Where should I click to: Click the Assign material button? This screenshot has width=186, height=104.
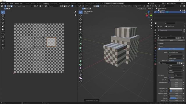click(162, 40)
